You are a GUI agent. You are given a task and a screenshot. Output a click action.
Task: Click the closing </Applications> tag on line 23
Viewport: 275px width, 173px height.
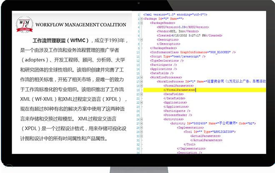point(176,107)
